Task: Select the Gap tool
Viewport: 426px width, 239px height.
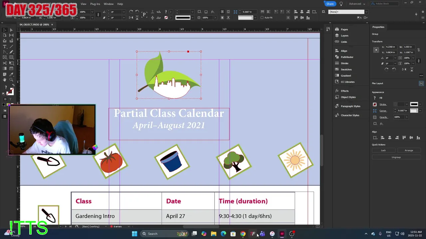Action: (11, 35)
